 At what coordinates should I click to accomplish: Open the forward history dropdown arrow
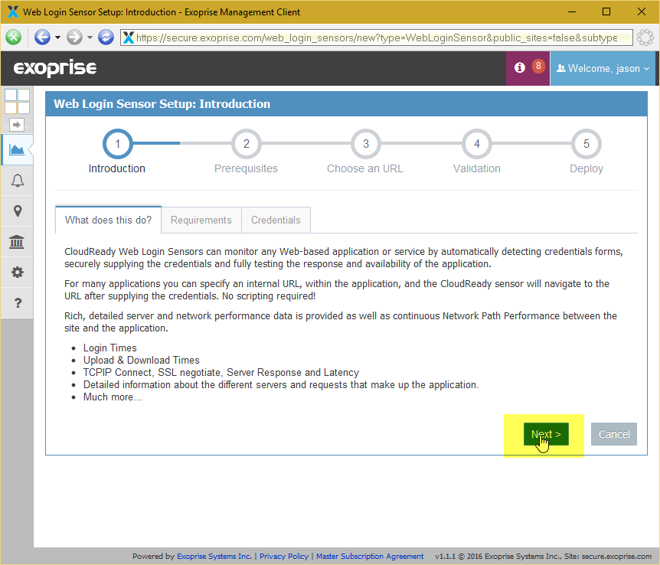tap(90, 38)
